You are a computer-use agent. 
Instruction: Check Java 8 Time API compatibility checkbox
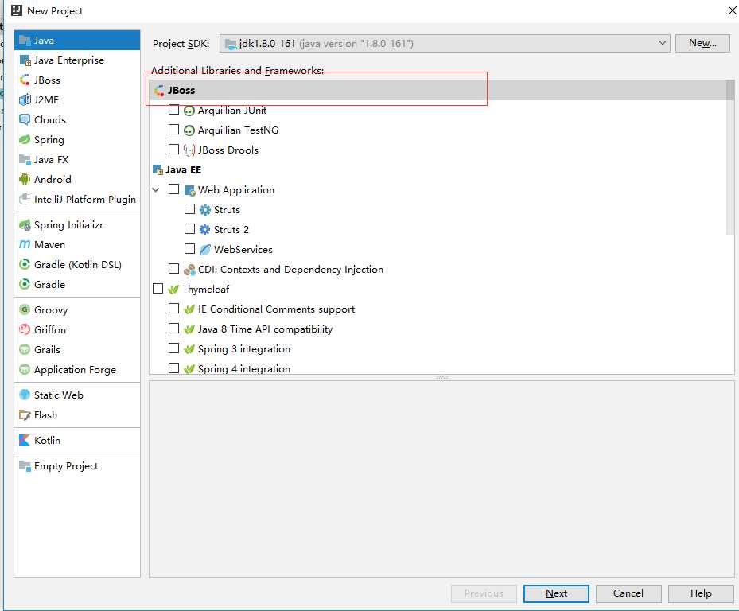174,328
